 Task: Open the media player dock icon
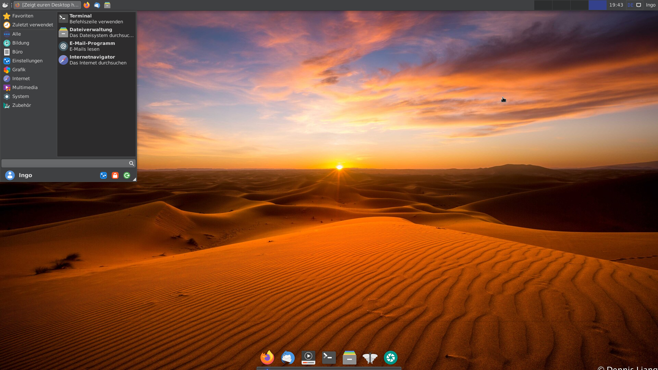click(308, 358)
